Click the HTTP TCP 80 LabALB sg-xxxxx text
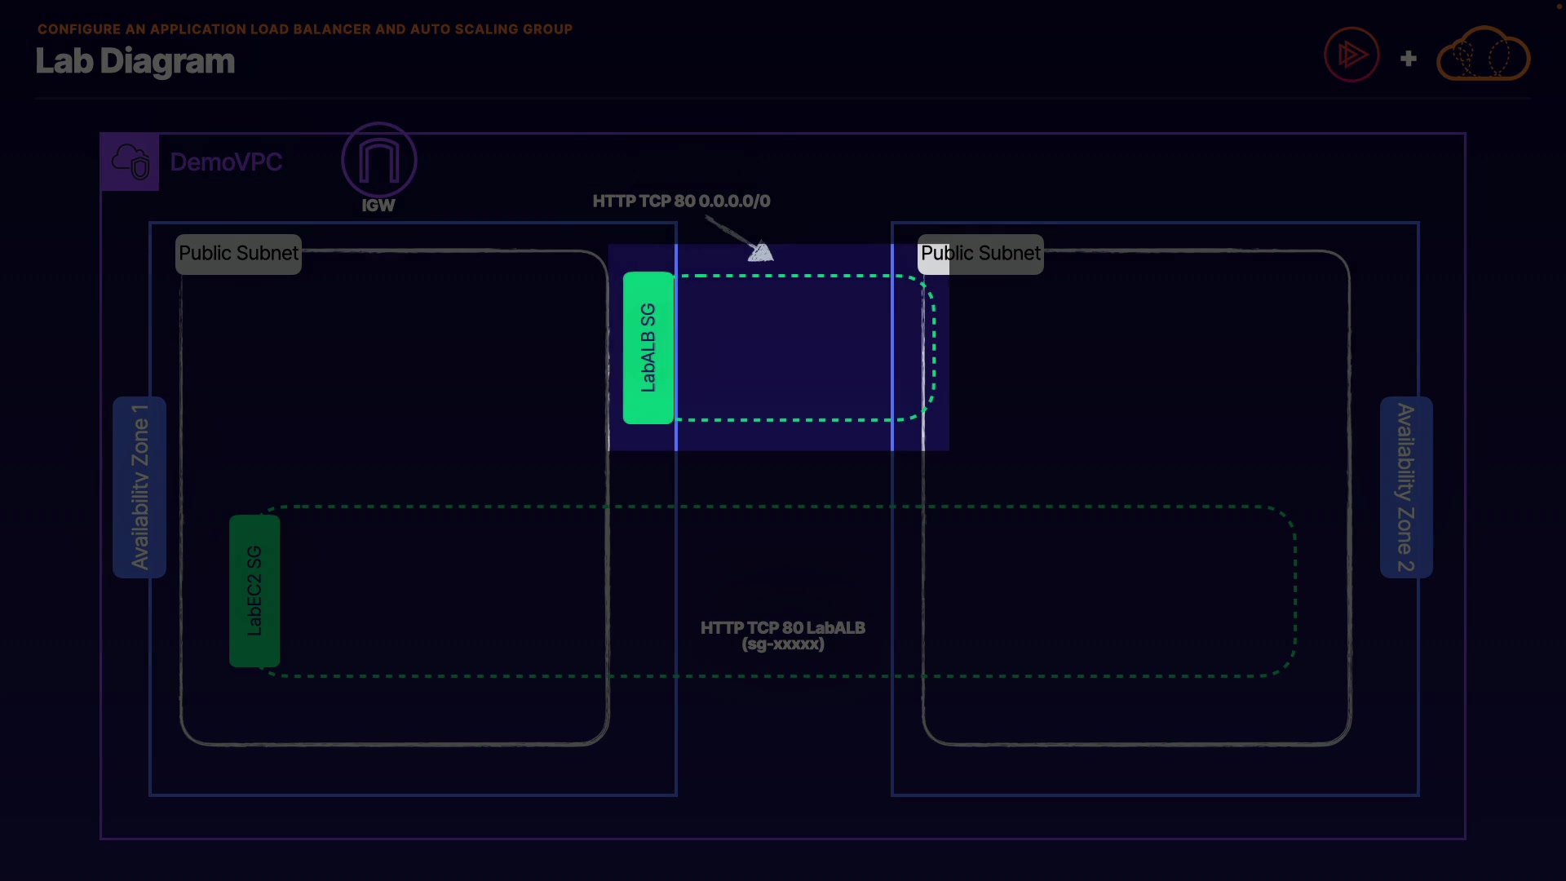1566x881 pixels. click(x=782, y=635)
